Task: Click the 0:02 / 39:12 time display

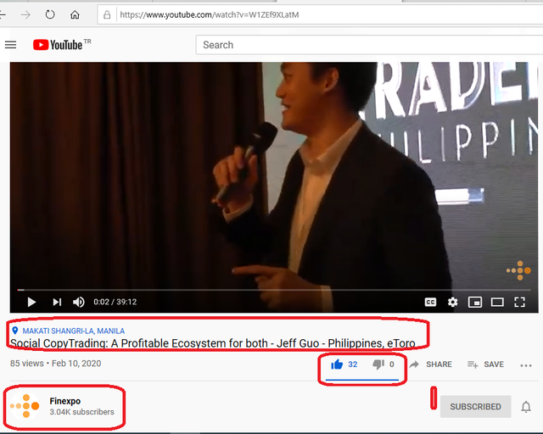Action: pos(115,302)
